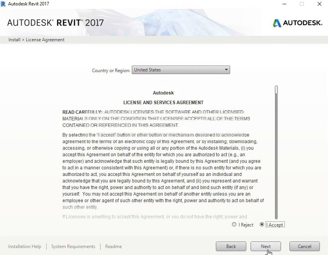The image size is (328, 255).
Task: Open the Readme link
Action: point(114,247)
